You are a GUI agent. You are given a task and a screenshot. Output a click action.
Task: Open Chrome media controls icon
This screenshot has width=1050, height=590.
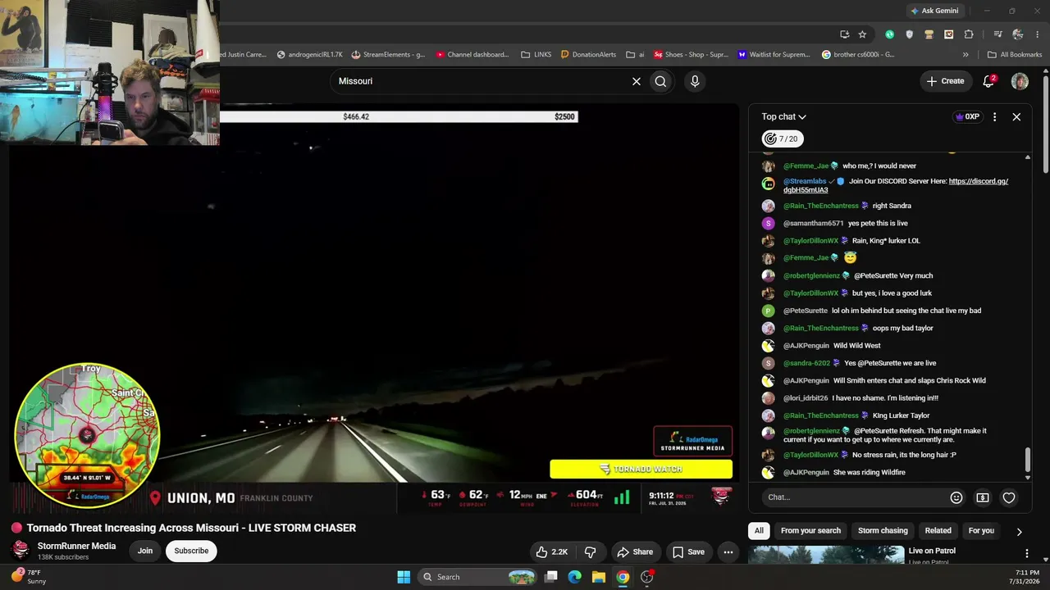pyautogui.click(x=997, y=34)
